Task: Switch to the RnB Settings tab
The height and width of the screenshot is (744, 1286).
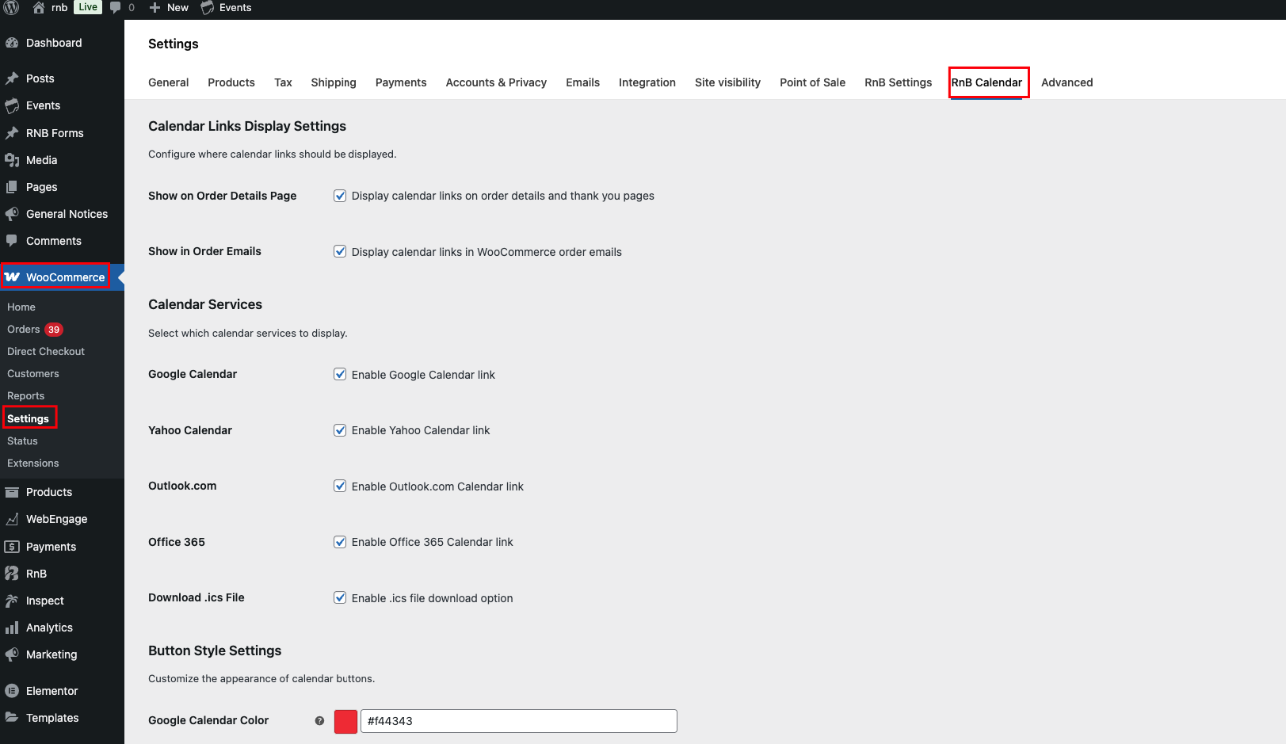Action: coord(898,82)
